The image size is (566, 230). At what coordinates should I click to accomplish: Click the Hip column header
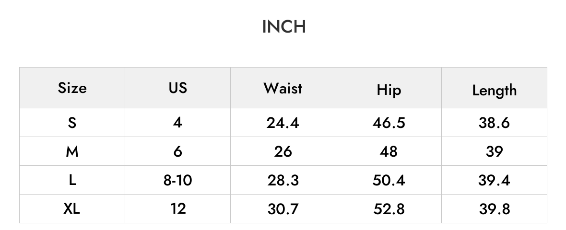(389, 90)
